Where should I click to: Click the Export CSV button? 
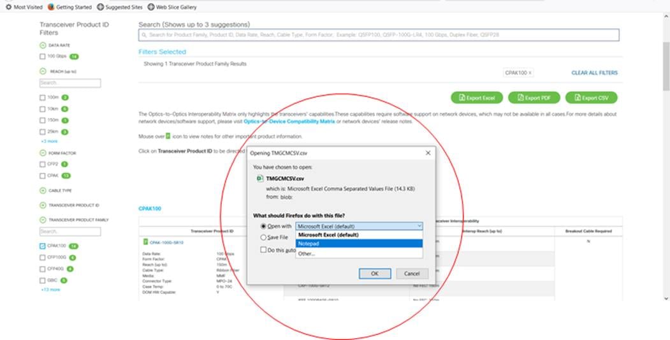point(592,98)
